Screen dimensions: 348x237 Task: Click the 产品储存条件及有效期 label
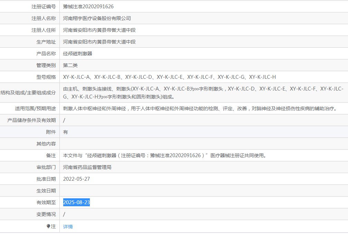(31, 120)
